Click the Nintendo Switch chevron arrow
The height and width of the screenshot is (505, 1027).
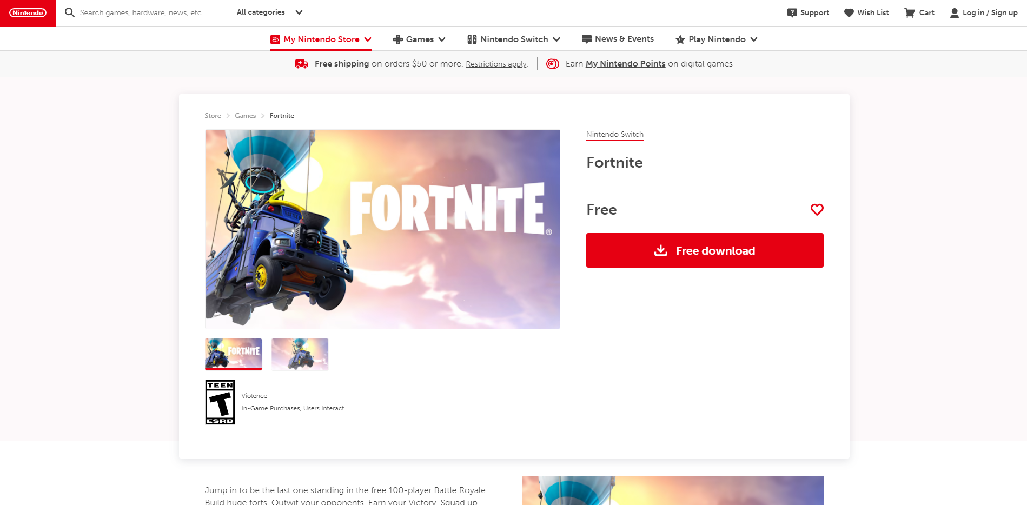point(556,39)
